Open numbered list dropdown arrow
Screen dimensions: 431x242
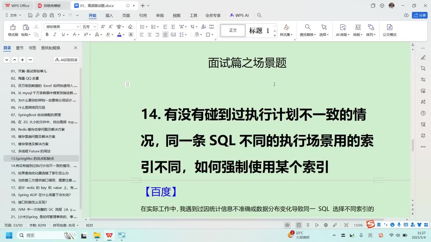coord(158,27)
